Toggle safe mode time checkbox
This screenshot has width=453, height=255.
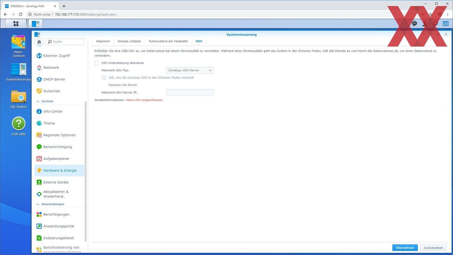tap(104, 78)
